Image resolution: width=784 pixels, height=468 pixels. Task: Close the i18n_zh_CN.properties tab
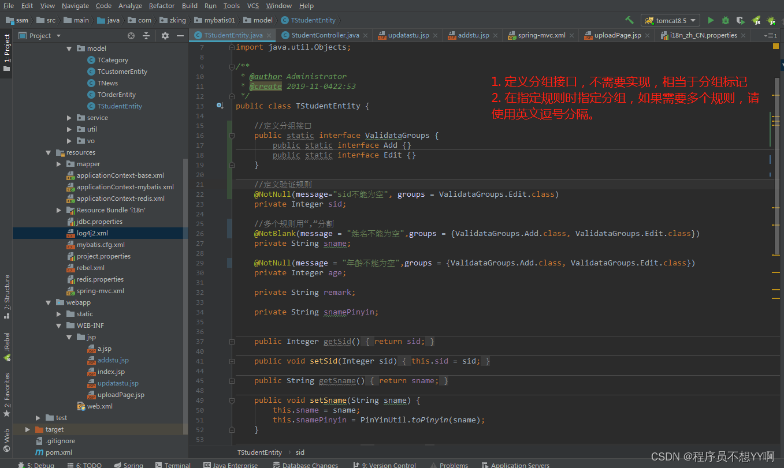point(743,36)
